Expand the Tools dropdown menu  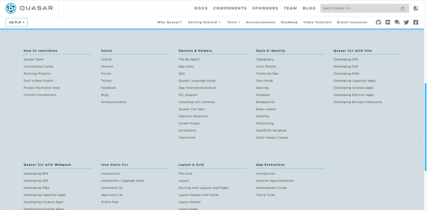click(233, 22)
